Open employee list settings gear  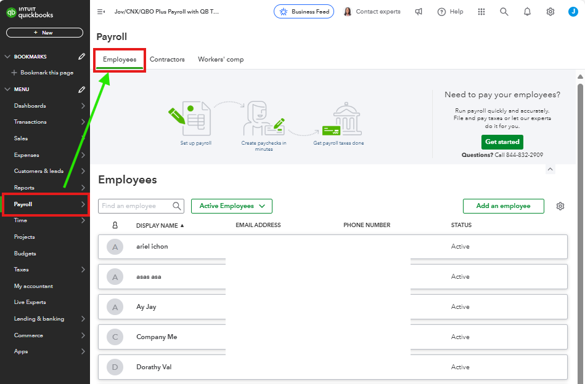pyautogui.click(x=560, y=206)
